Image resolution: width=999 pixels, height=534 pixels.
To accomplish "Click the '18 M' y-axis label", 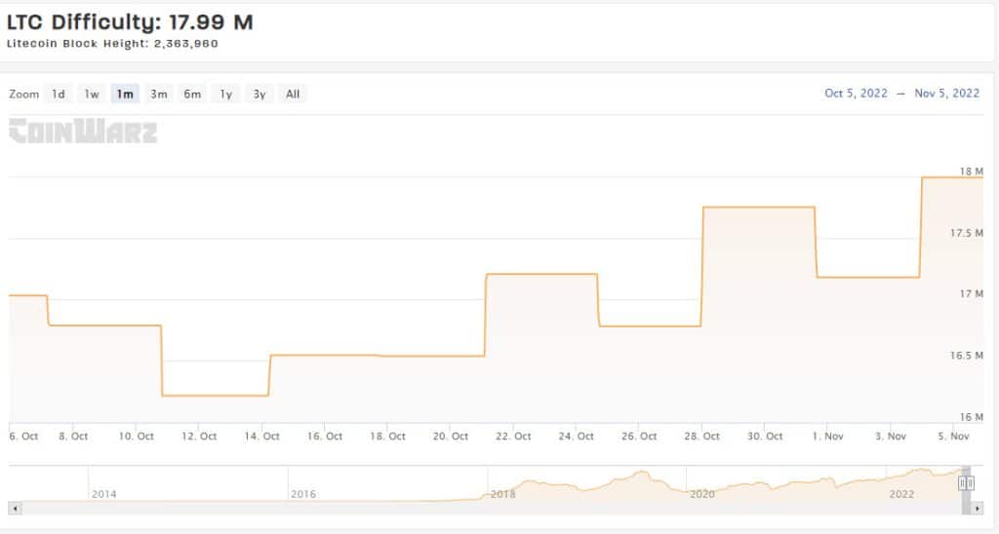I will [971, 172].
